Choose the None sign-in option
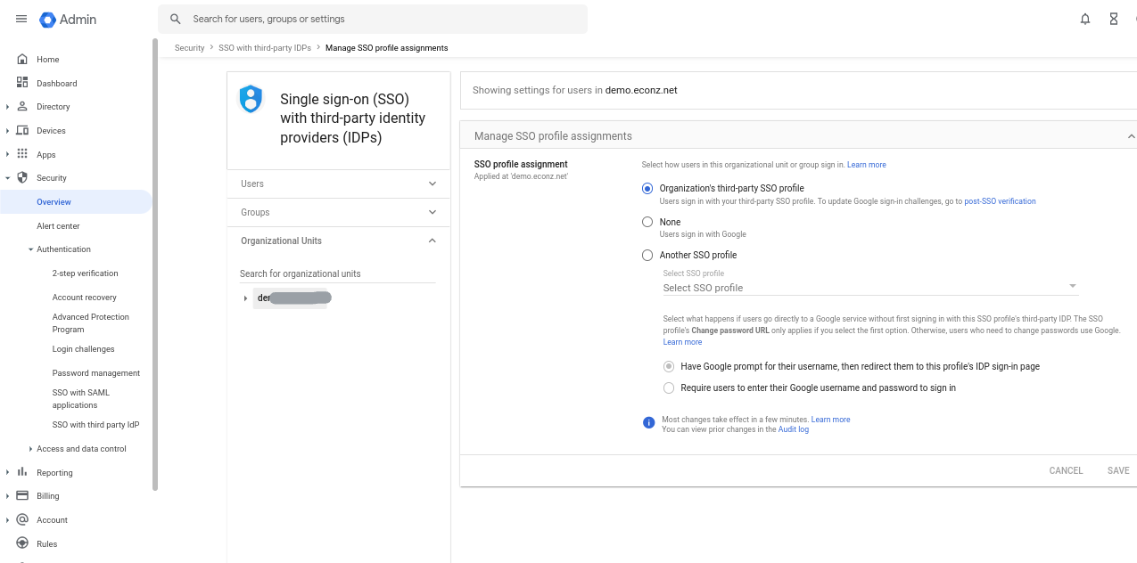The width and height of the screenshot is (1137, 563). [x=647, y=222]
